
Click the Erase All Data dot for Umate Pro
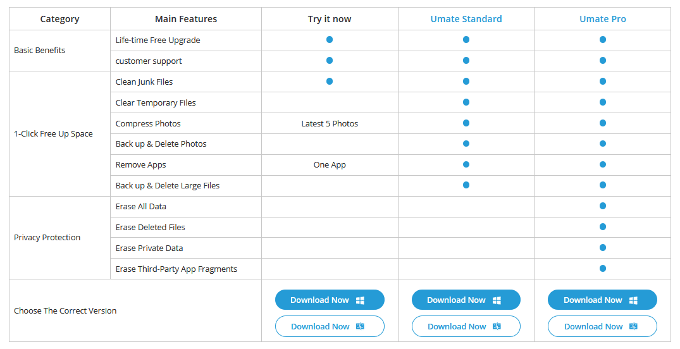pyautogui.click(x=603, y=206)
